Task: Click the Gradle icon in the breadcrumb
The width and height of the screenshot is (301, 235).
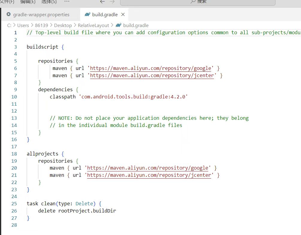Action: (118, 25)
